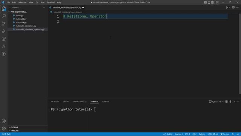Open errors and warnings status indicator
The image size is (241, 136).
coord(6,134)
